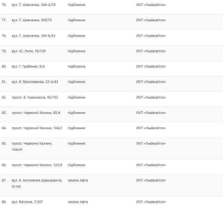The image size is (223, 210).
Task: Click address просп. Червоної Калини, 104/2
Action: tap(37, 128)
